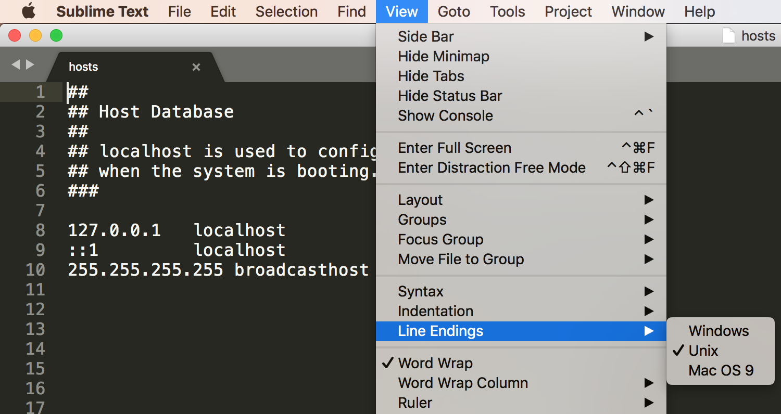Select Mac OS 9 line endings
781x414 pixels.
pyautogui.click(x=721, y=370)
